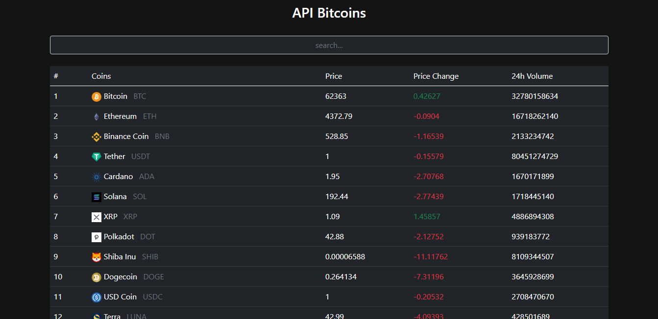Click the Polkadot logo icon
The height and width of the screenshot is (319, 658).
[x=96, y=237]
